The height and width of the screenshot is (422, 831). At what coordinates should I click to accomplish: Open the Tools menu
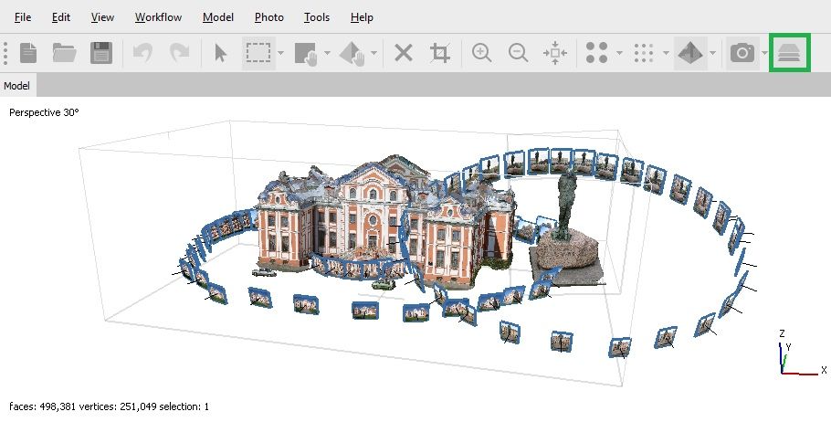coord(316,17)
